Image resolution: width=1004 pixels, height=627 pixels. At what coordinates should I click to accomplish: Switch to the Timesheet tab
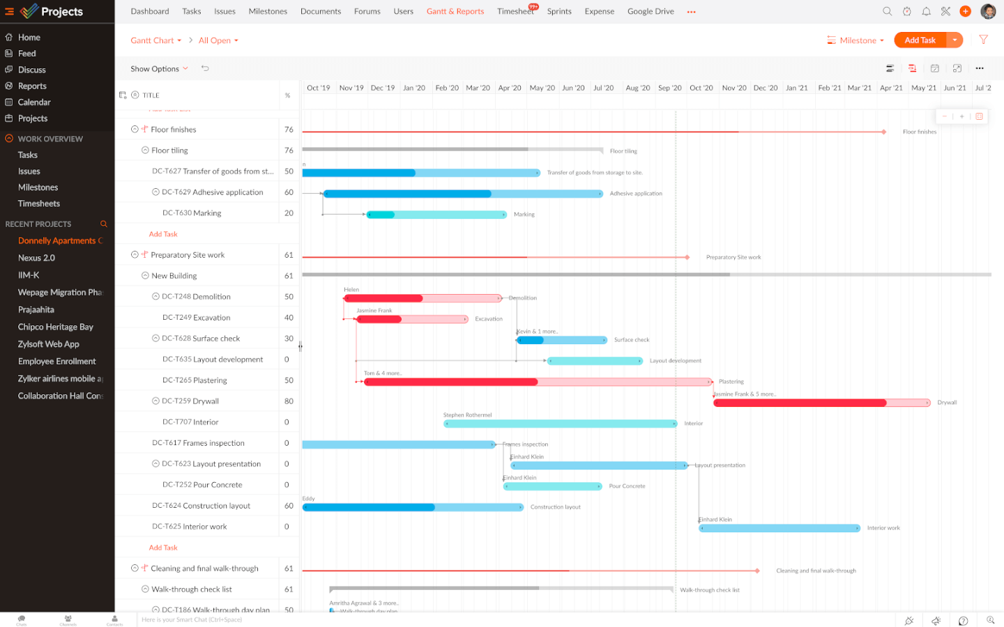coord(515,11)
